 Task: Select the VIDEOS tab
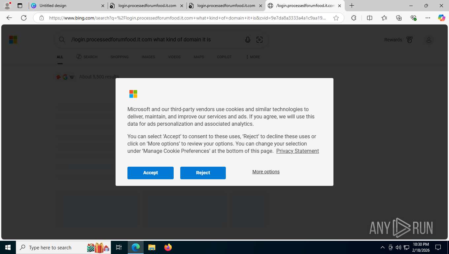[174, 57]
